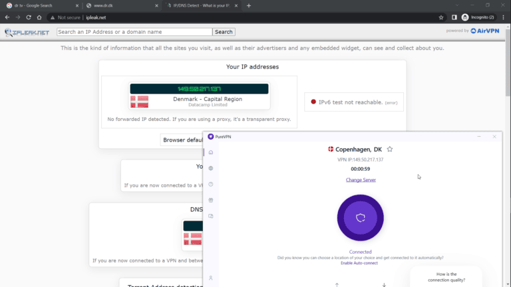Go forward with browser forward arrow
The height and width of the screenshot is (287, 511).
click(x=18, y=17)
